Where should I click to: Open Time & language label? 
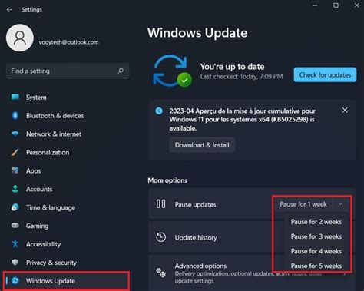51,207
